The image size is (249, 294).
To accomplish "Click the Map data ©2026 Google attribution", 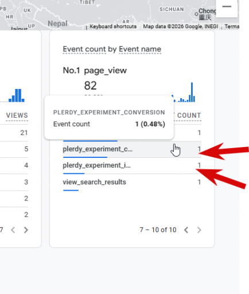I will coord(181,26).
